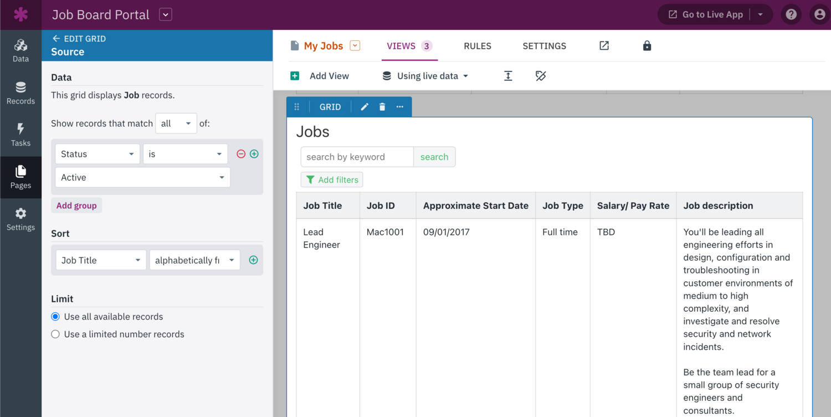Screen dimensions: 831x417
Task: Open the Status field dropdown
Action: click(x=97, y=154)
